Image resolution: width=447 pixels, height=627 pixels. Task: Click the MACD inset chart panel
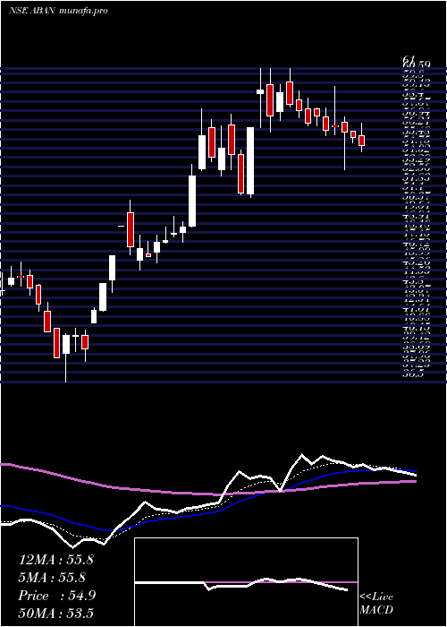tap(246, 582)
